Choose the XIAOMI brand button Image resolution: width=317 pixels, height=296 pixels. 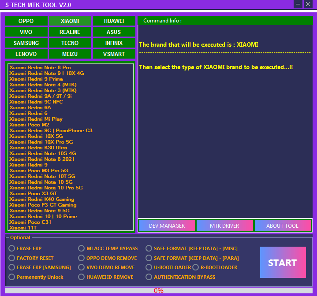click(70, 21)
